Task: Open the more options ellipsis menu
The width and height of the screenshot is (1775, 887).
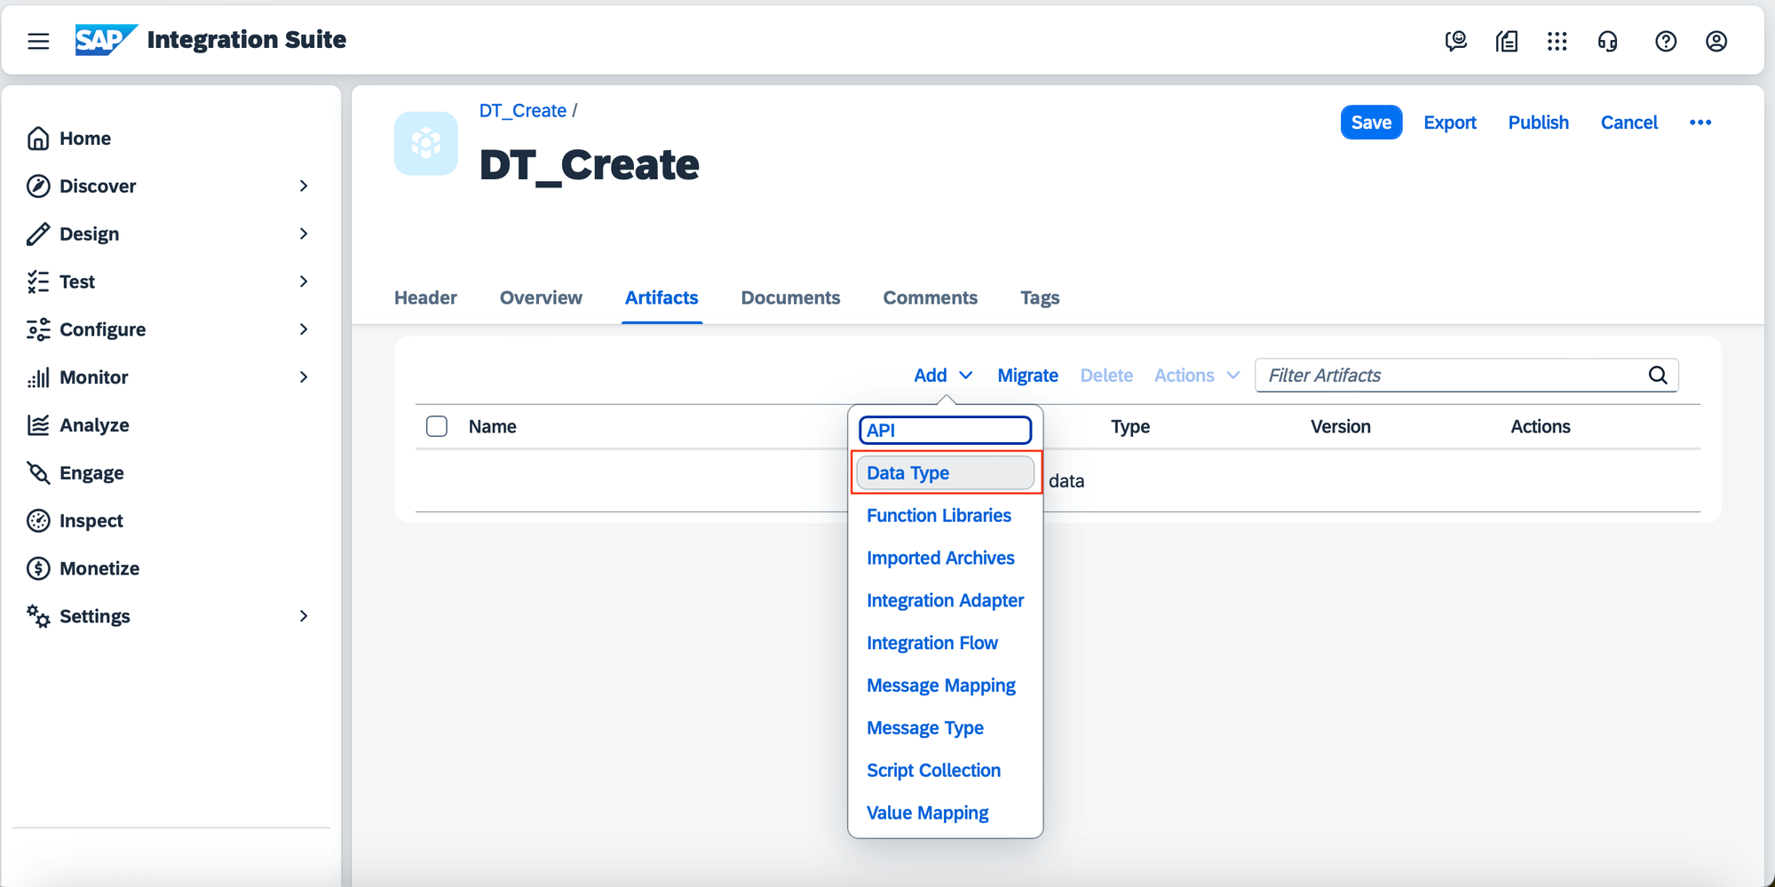Action: pos(1700,123)
